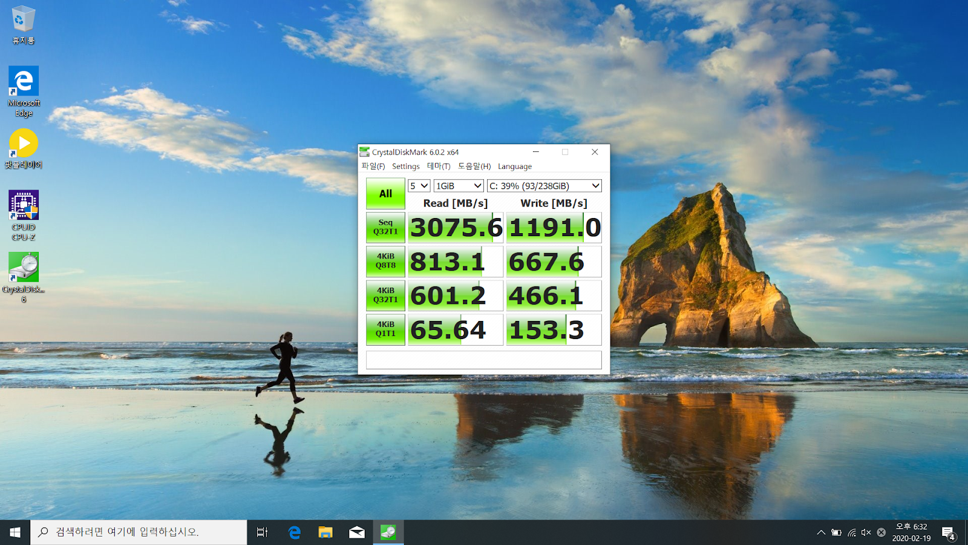Expand the test count dropdown showing 5
Viewport: 968px width, 545px height.
[x=419, y=186]
